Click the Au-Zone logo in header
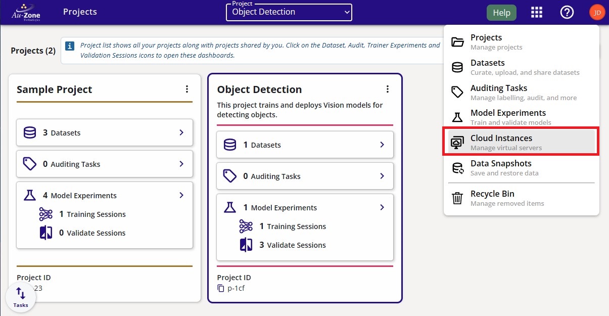609x316 pixels. coord(26,13)
